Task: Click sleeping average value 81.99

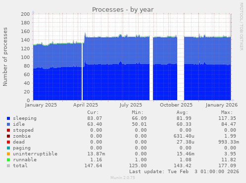Action: tap(184, 118)
